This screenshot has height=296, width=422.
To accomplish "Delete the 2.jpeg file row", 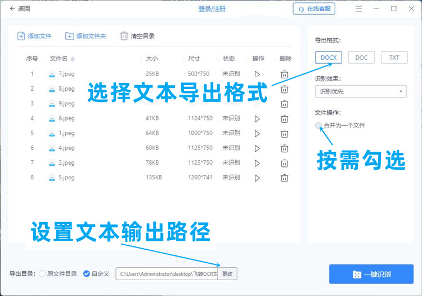I will point(285,164).
